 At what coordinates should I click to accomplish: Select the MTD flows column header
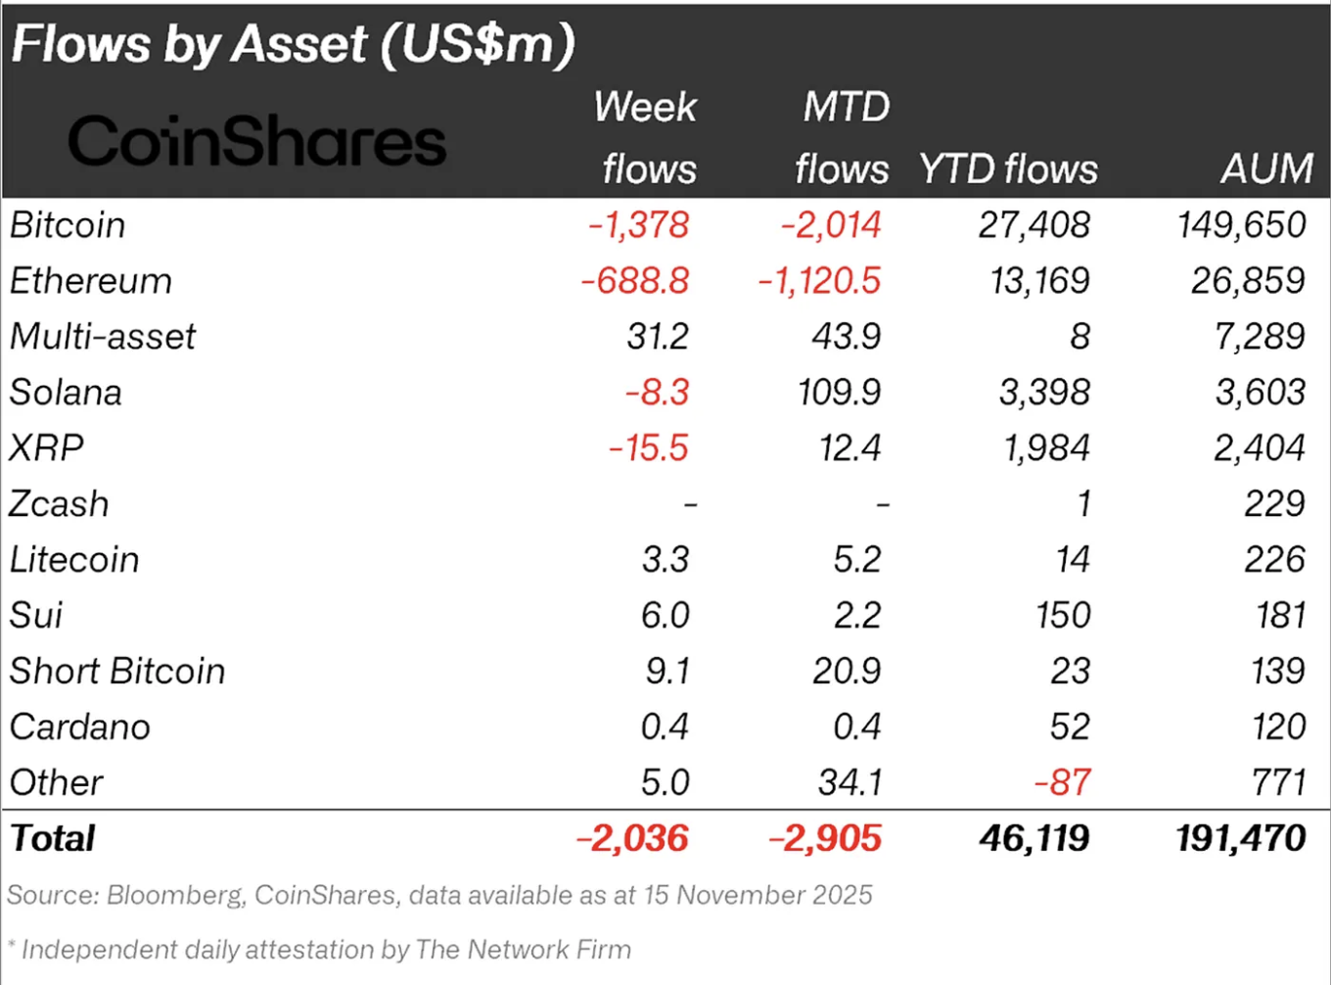[x=844, y=137]
